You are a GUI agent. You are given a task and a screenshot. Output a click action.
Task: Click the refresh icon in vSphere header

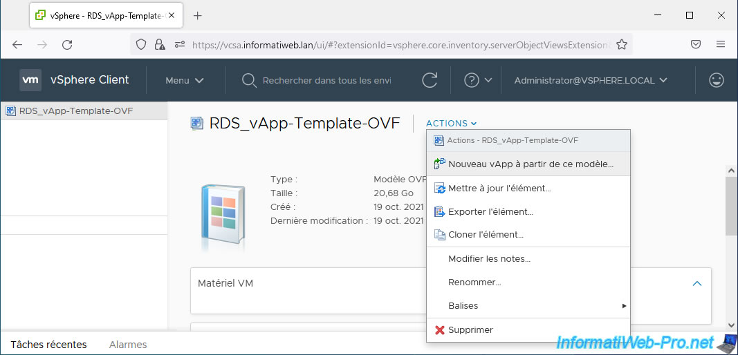[x=430, y=80]
